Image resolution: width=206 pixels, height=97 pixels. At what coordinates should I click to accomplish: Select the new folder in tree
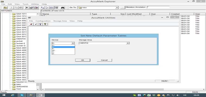tap(18, 84)
